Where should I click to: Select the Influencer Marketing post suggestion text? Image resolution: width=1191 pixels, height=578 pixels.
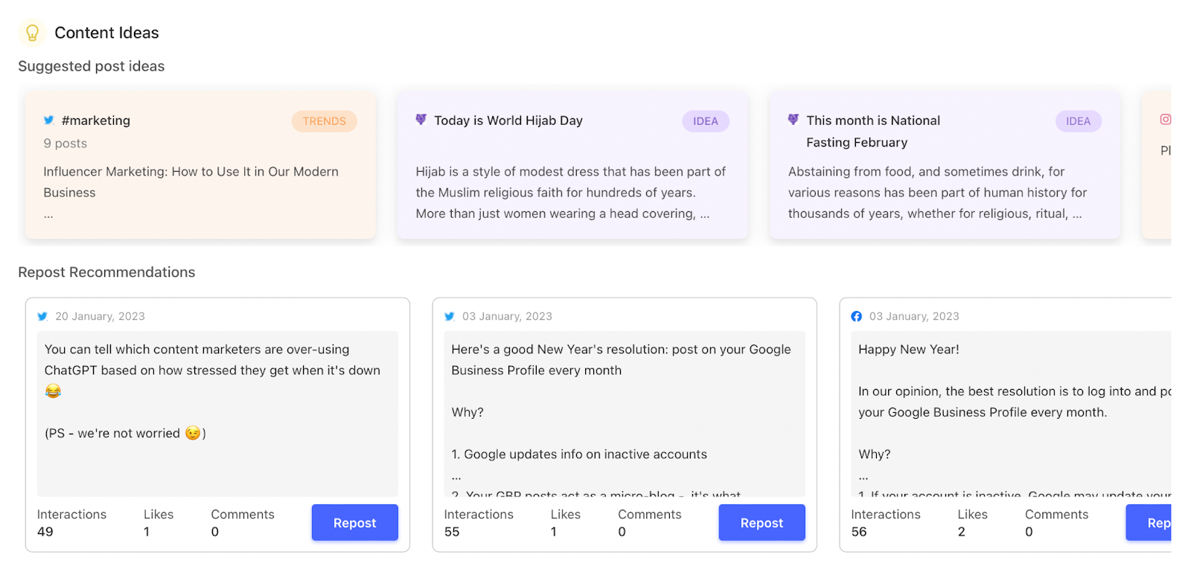(191, 182)
